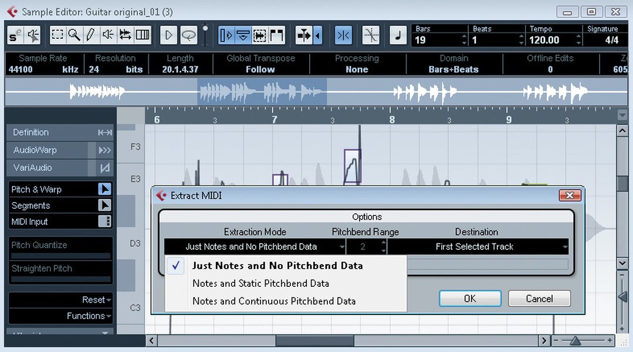Open the VariAudio tab
633x352 pixels.
pyautogui.click(x=60, y=168)
